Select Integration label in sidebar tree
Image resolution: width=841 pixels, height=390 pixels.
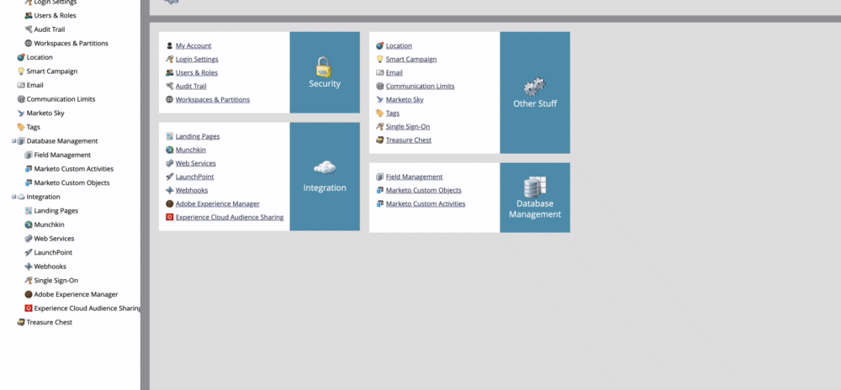(44, 197)
